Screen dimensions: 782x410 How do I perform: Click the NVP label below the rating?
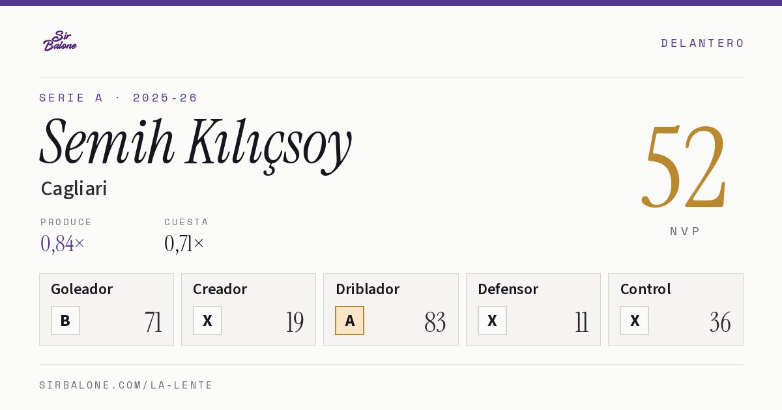click(x=685, y=231)
